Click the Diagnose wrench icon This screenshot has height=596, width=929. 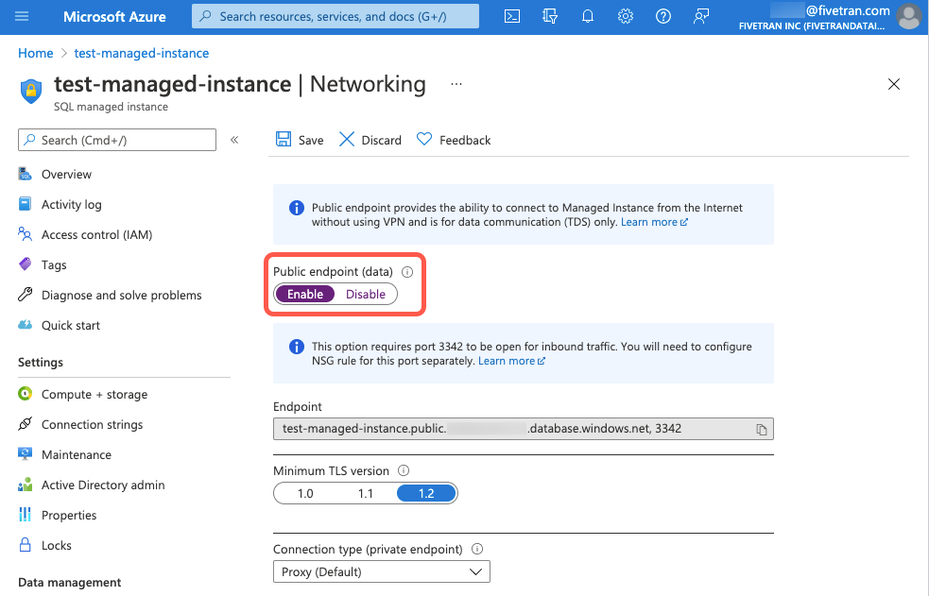(25, 295)
